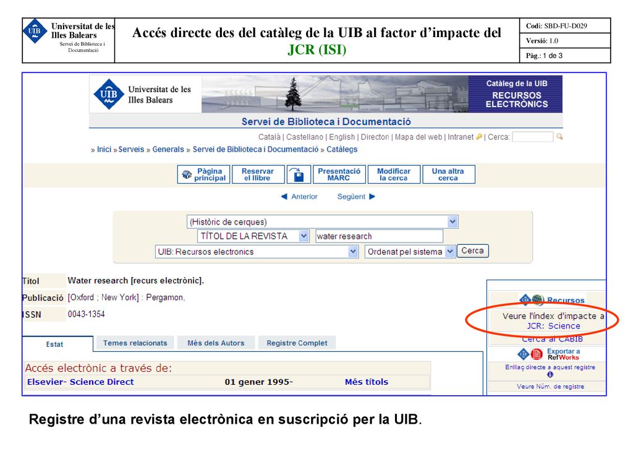Click the Catàleg de la UIB Recursos Electrònics banner

516,94
